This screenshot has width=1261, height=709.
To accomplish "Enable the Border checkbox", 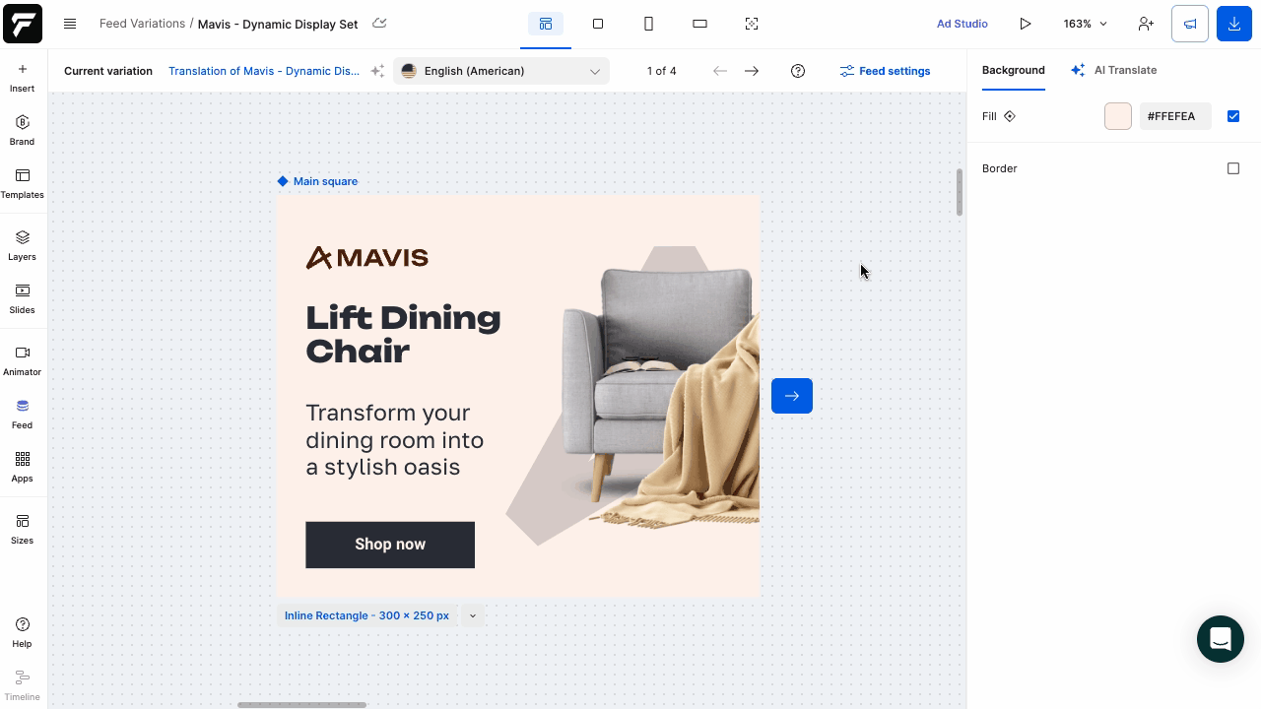I will [1233, 168].
